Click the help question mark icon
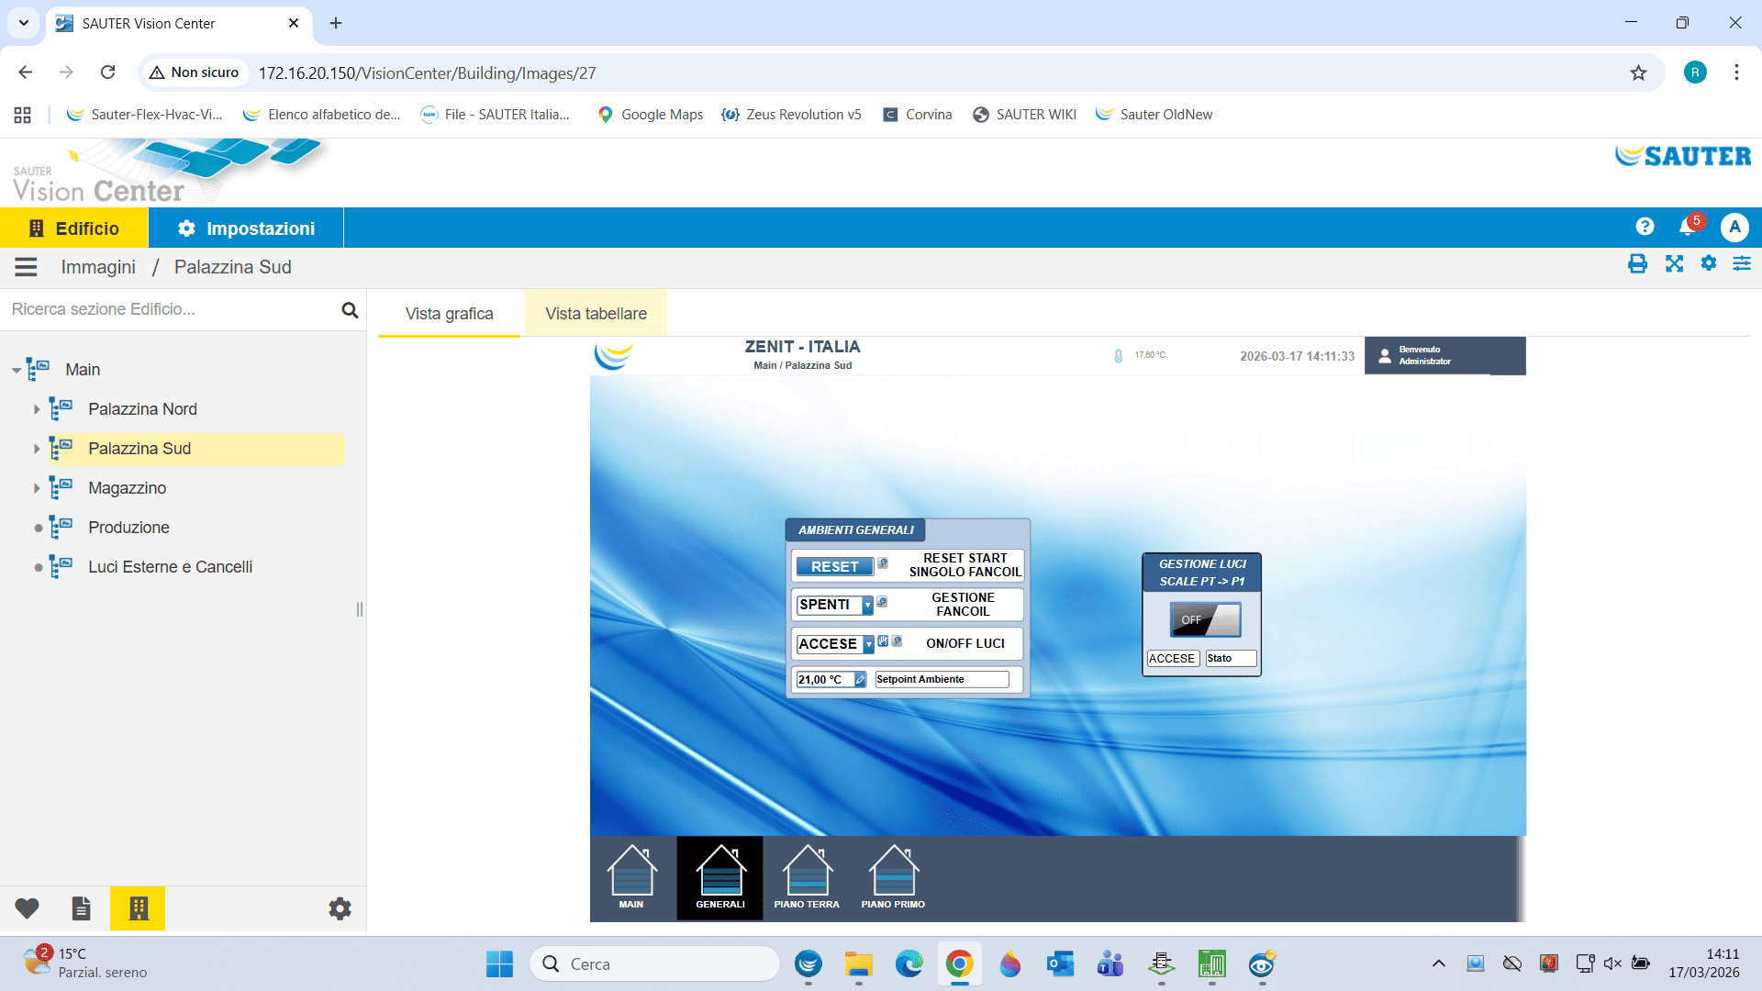Viewport: 1762px width, 991px height. (1645, 227)
